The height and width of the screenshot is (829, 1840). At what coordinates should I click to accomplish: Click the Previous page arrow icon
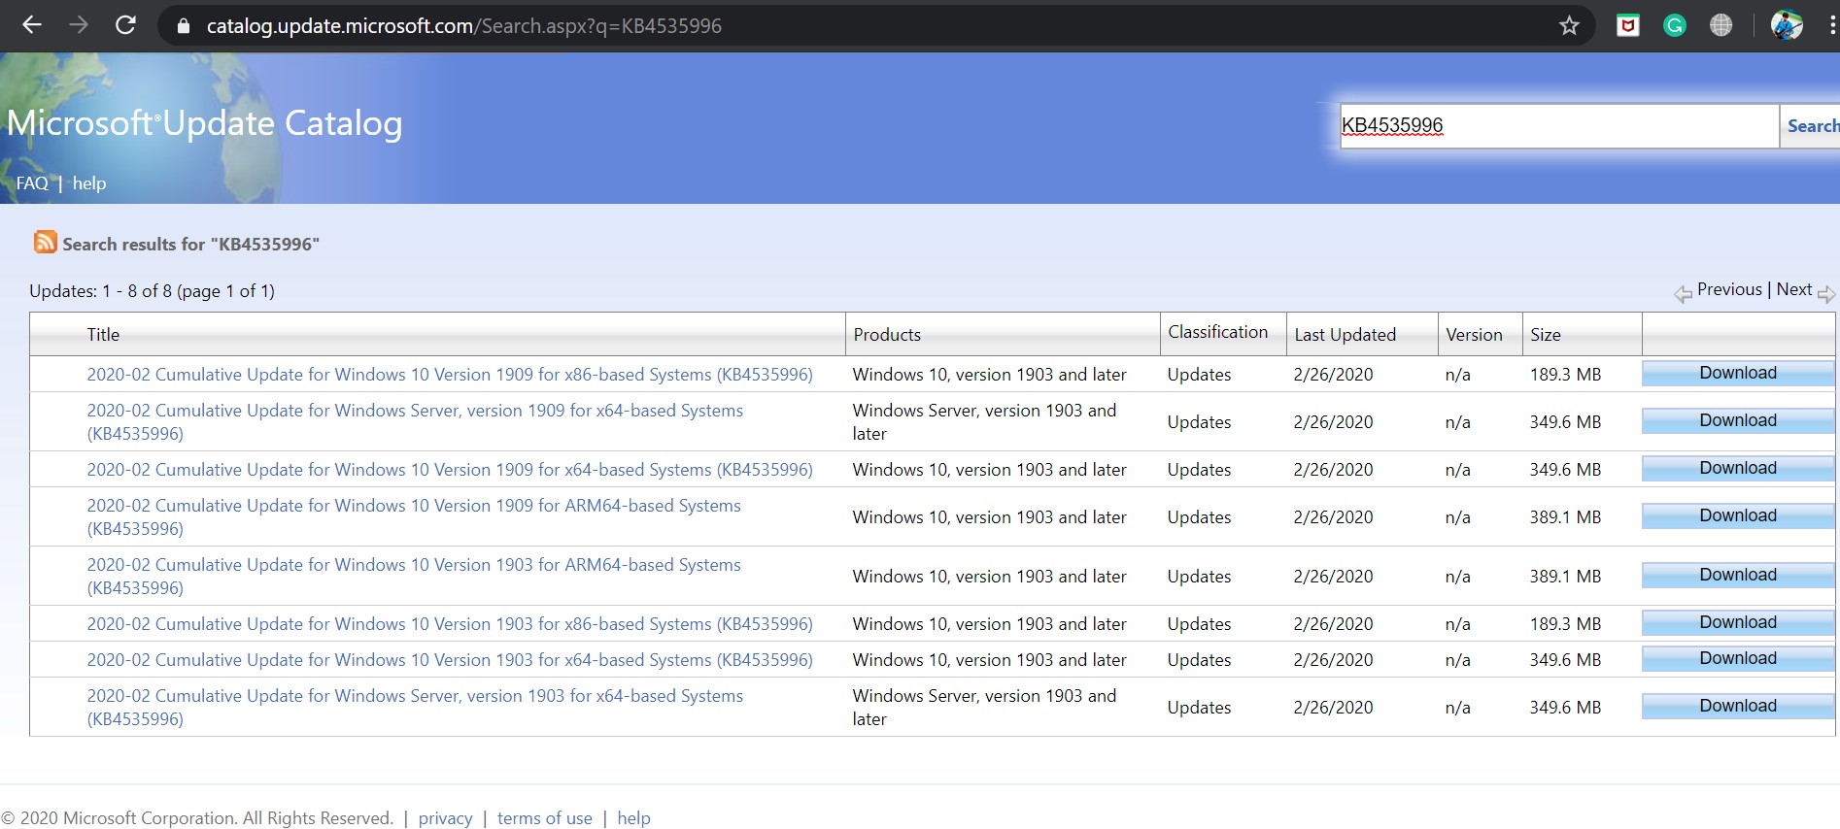[1683, 294]
